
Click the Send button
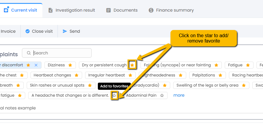pyautogui.click(x=71, y=31)
